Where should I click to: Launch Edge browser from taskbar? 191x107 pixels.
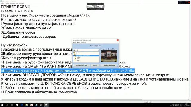pyautogui.click(x=22, y=105)
